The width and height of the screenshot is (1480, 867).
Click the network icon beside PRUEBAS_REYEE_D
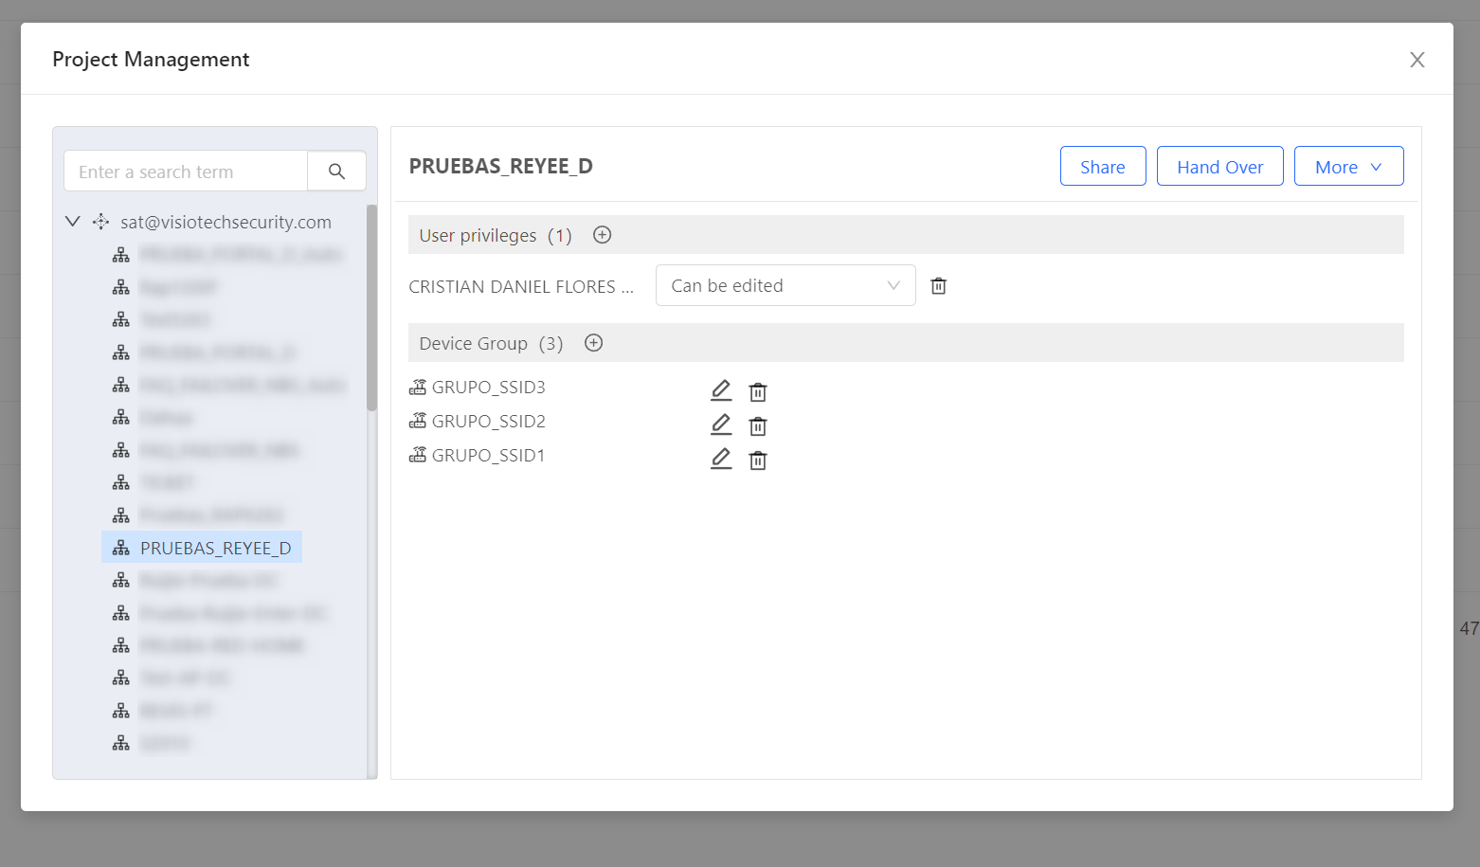click(x=121, y=548)
